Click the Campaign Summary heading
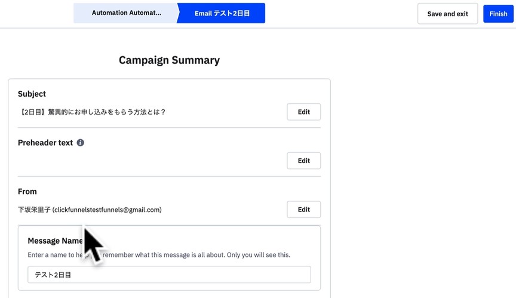This screenshot has width=516, height=298. pyautogui.click(x=169, y=60)
